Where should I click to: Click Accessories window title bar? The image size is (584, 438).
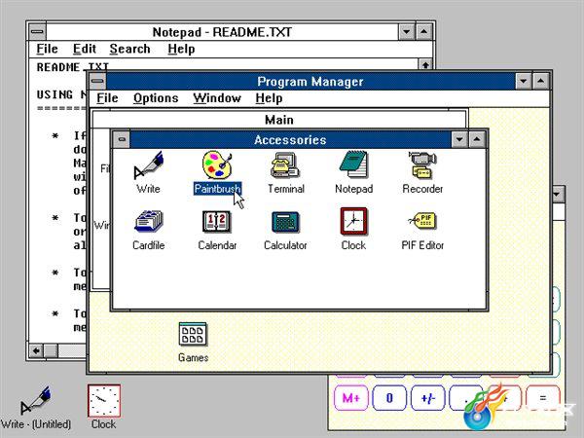pos(290,139)
